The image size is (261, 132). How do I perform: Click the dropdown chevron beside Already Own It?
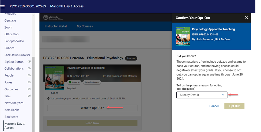(223, 95)
